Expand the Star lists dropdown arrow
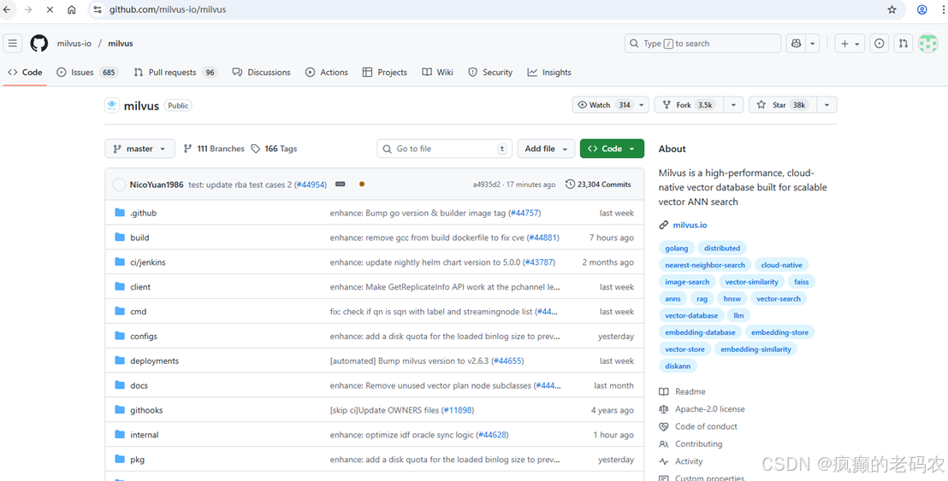The image size is (948, 481). 827,105
